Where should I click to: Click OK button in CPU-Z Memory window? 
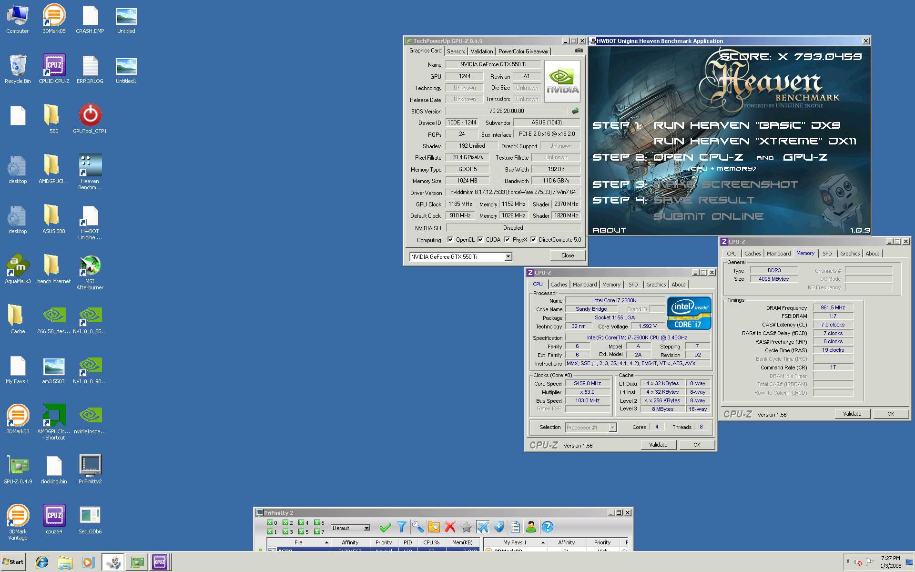(890, 414)
